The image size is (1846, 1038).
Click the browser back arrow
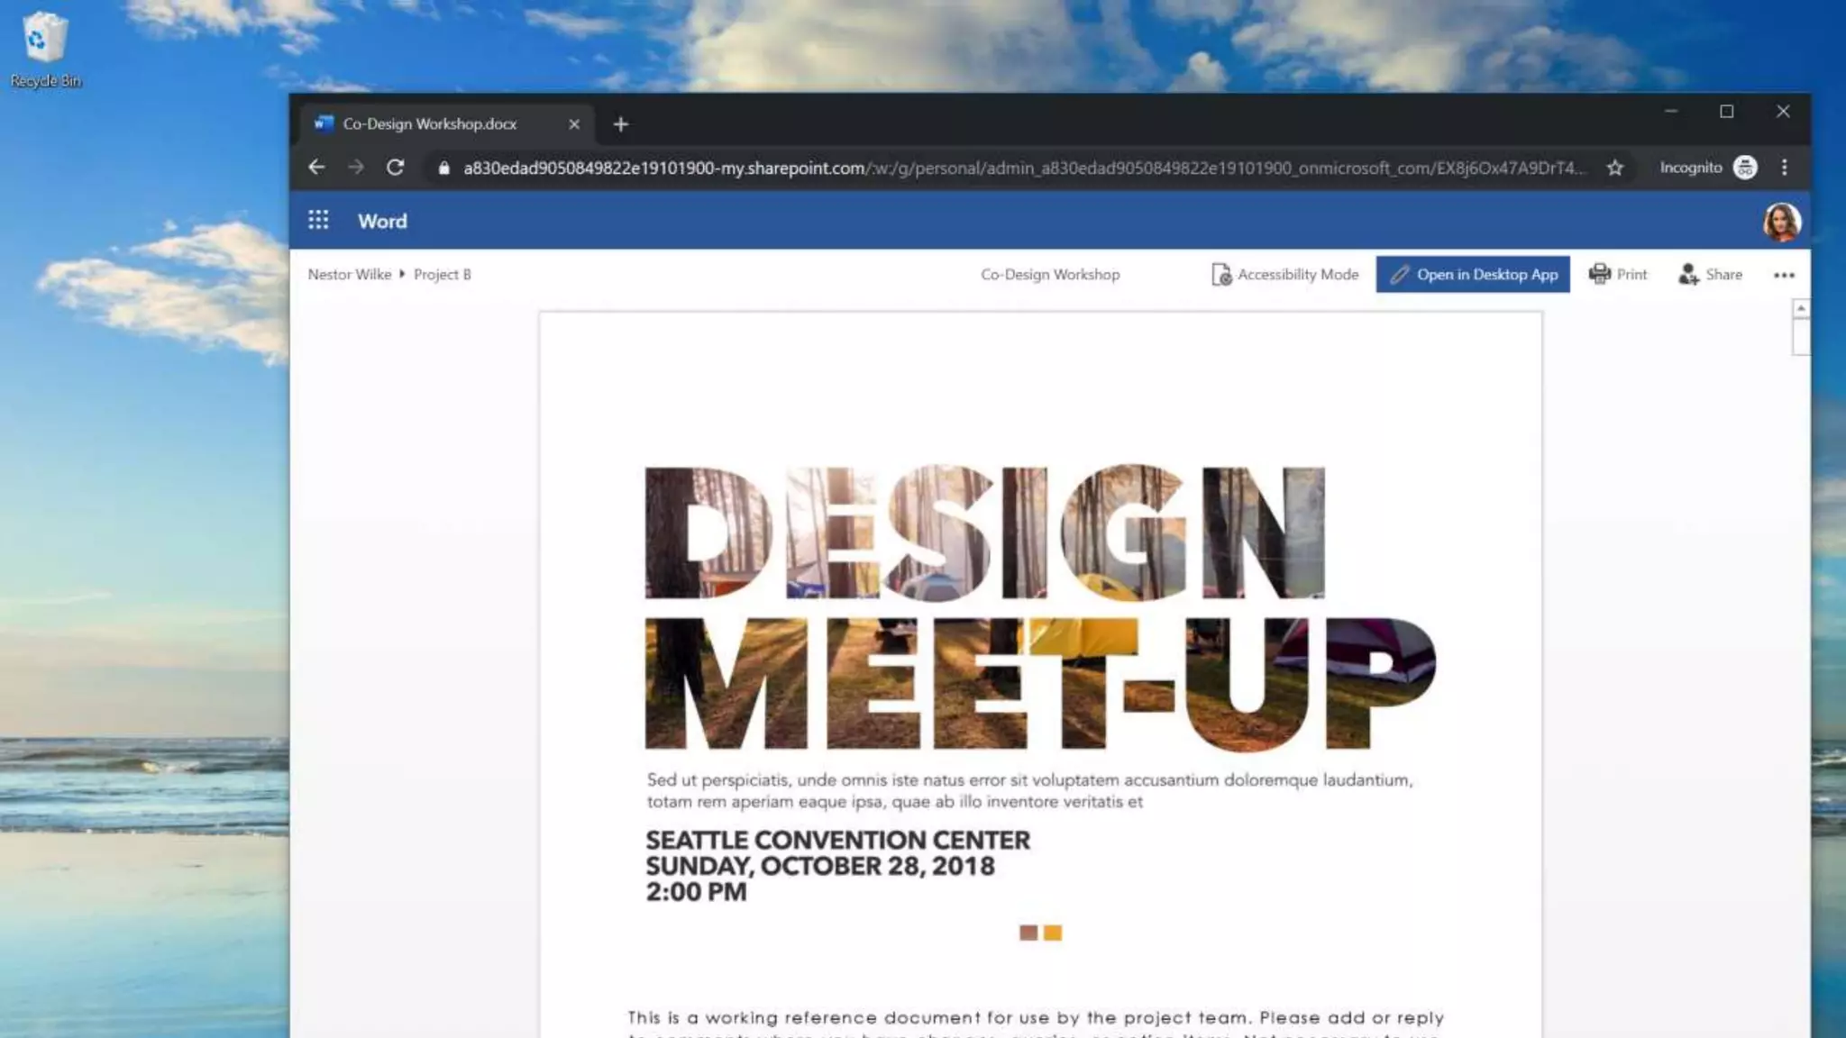point(316,168)
